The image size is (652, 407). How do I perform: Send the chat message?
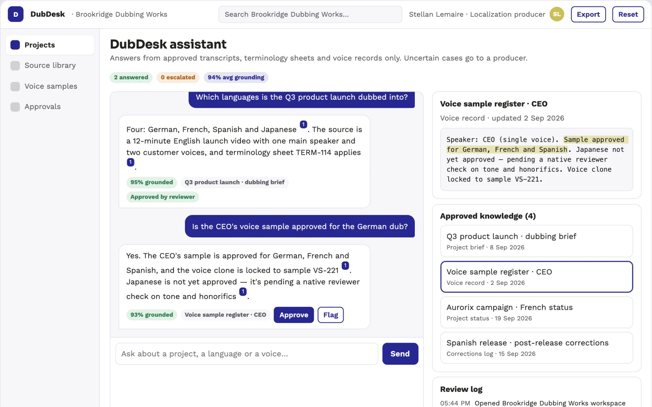click(400, 354)
